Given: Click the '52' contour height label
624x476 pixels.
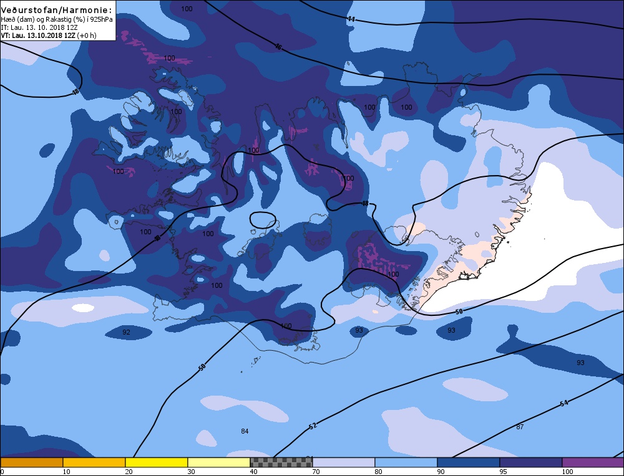Looking at the screenshot, I should coord(313,426).
